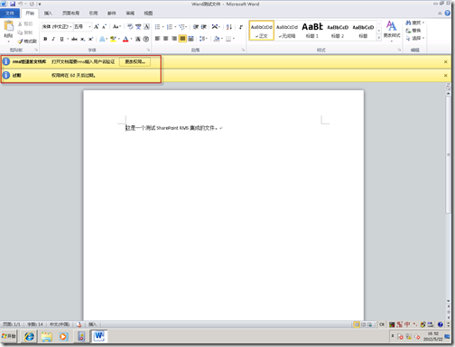Click the Find button in editing group
The width and height of the screenshot is (455, 347).
pyautogui.click(x=414, y=23)
